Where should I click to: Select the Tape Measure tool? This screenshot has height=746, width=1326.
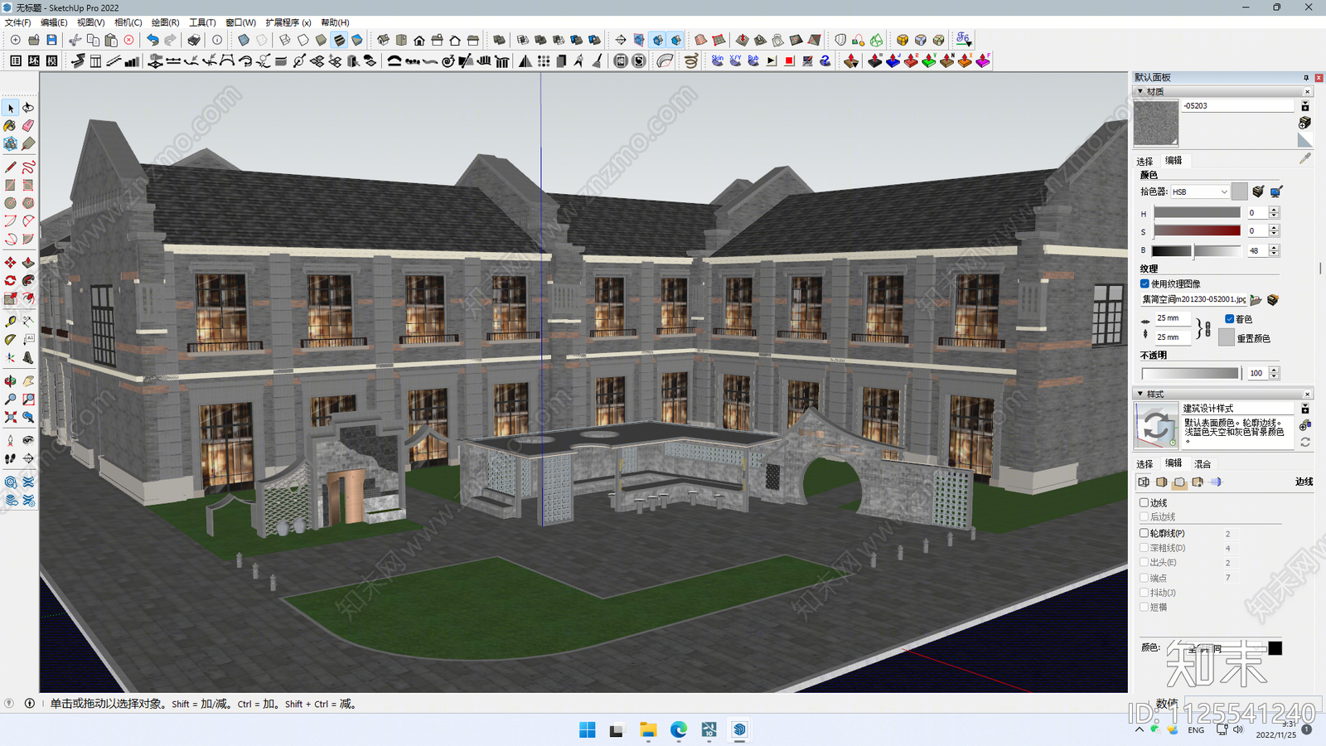point(11,321)
